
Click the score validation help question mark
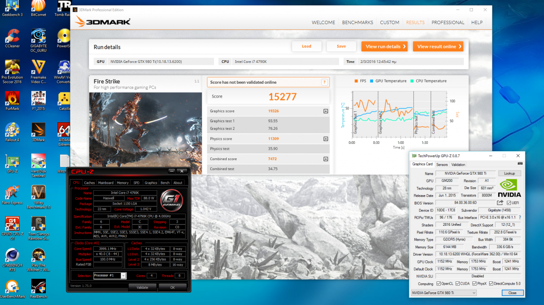click(324, 82)
